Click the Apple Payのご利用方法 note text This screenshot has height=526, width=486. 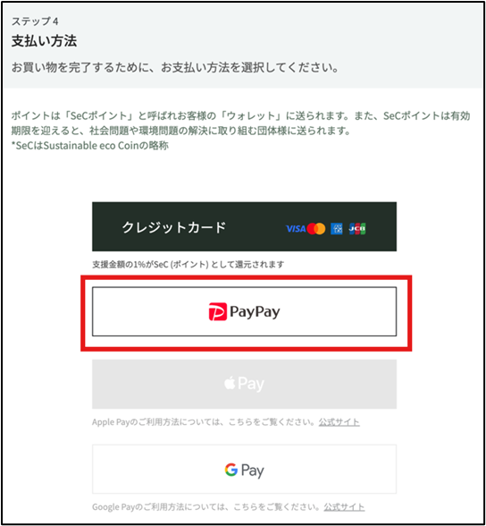pyautogui.click(x=204, y=422)
